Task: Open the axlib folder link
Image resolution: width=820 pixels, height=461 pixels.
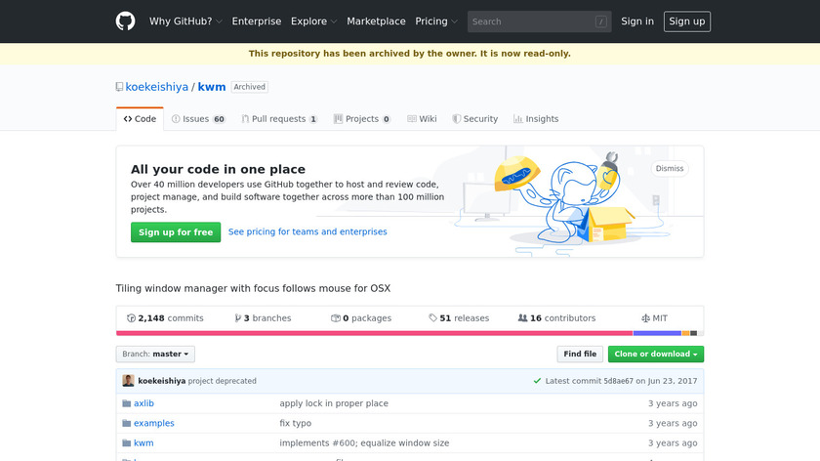Action: pyautogui.click(x=143, y=403)
